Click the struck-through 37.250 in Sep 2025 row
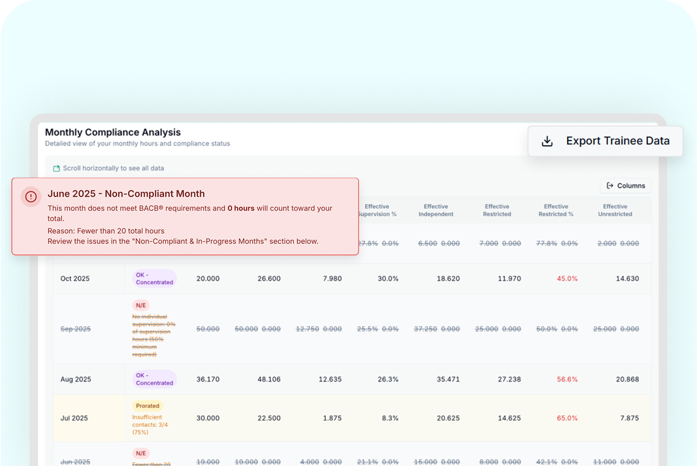Viewport: 697px width, 466px height. click(425, 329)
